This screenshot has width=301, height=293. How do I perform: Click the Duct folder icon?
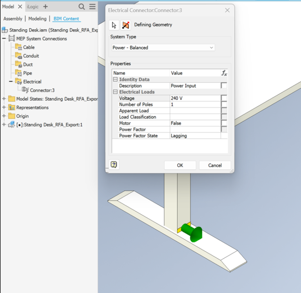pos(19,64)
